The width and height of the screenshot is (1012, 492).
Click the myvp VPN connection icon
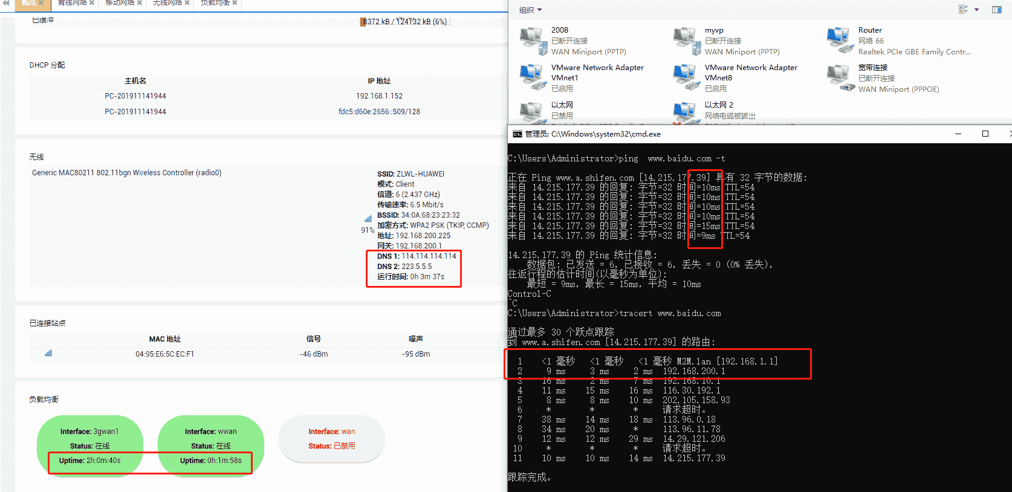(686, 40)
